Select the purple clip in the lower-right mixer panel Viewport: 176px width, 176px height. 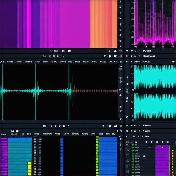pyautogui.click(x=162, y=161)
